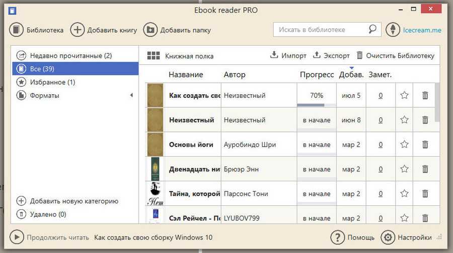The image size is (453, 253).
Task: Select Избранное category in sidebar
Action: point(52,82)
